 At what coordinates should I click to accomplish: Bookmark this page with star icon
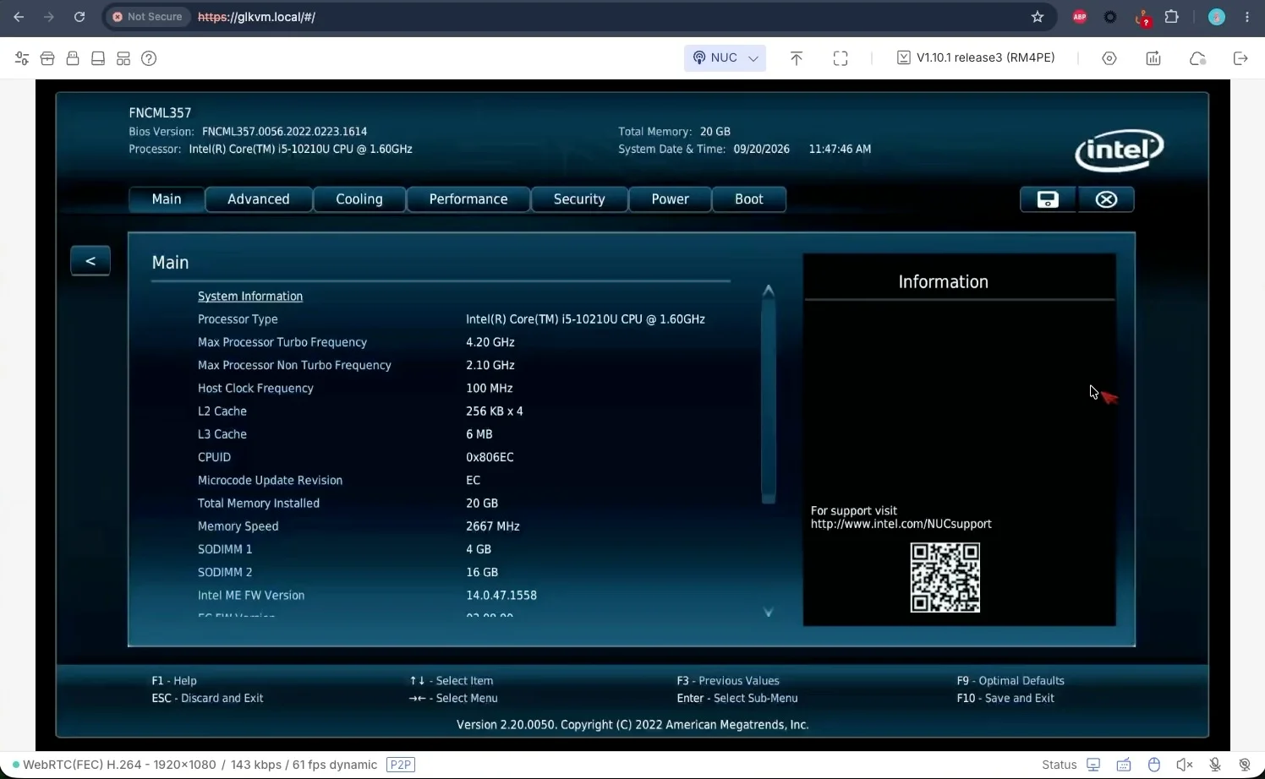pos(1038,17)
